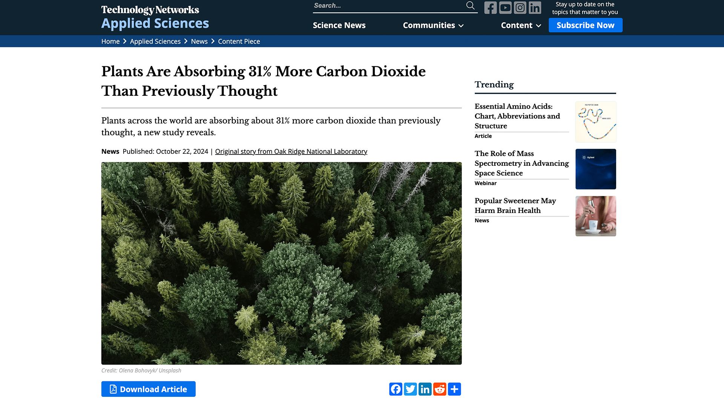Download Article as PDF
This screenshot has height=407, width=724.
pyautogui.click(x=148, y=389)
